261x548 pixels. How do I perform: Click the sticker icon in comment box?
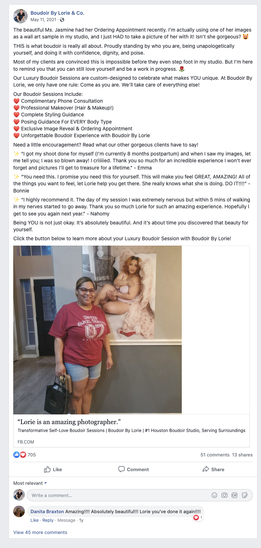click(245, 495)
